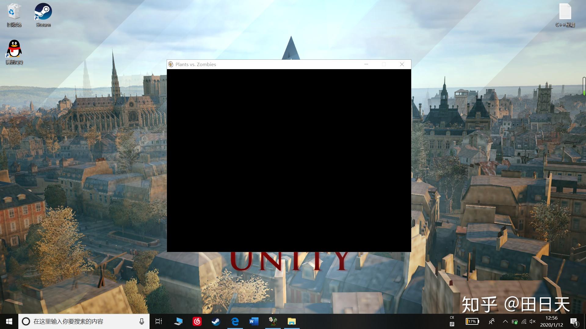Open the Action Center notifications icon
Screen dimensions: 586x329
click(x=574, y=322)
